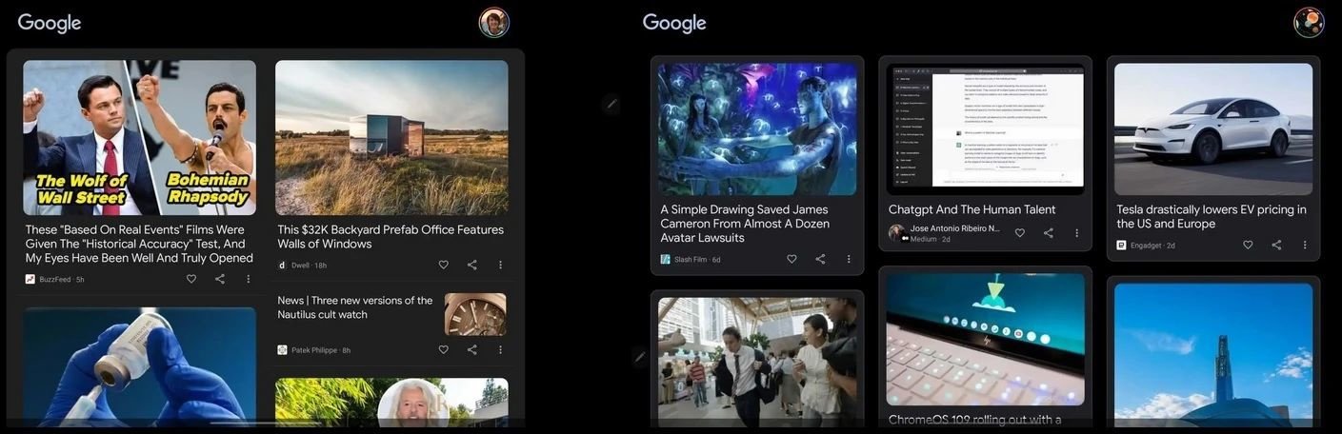Open more options for the Medium Chatgpt card
Screen dimensions: 1342x434
coord(1077,233)
